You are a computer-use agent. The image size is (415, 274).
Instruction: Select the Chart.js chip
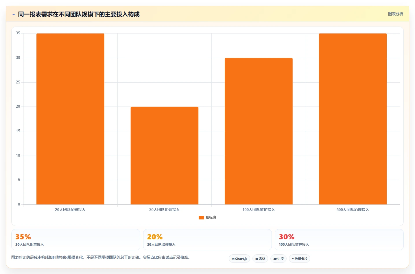239,259
